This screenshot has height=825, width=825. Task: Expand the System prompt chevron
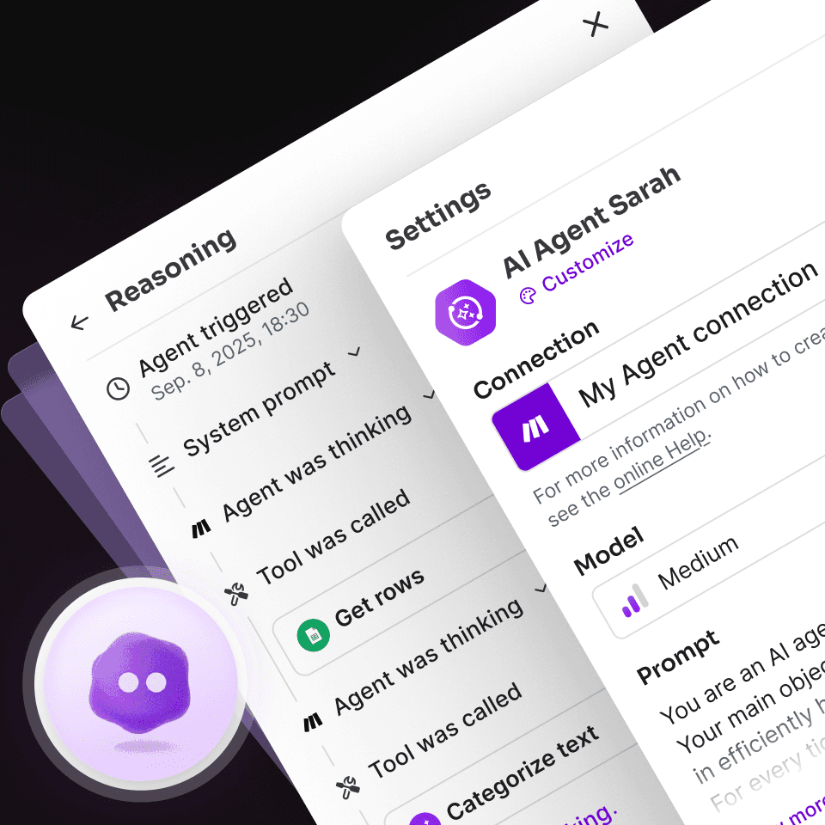click(x=355, y=351)
